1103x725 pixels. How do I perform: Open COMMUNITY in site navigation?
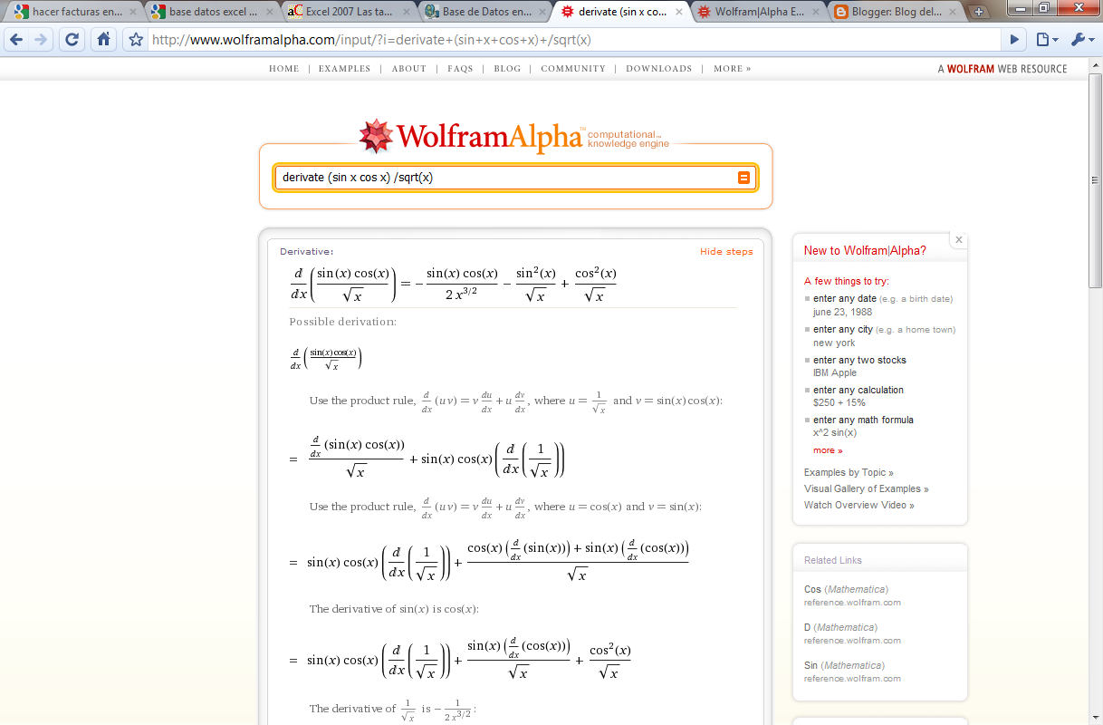pyautogui.click(x=573, y=69)
